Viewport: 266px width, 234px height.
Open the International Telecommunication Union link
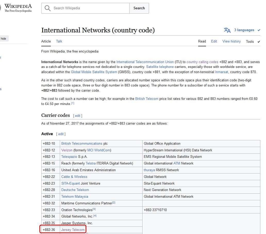[145, 62]
